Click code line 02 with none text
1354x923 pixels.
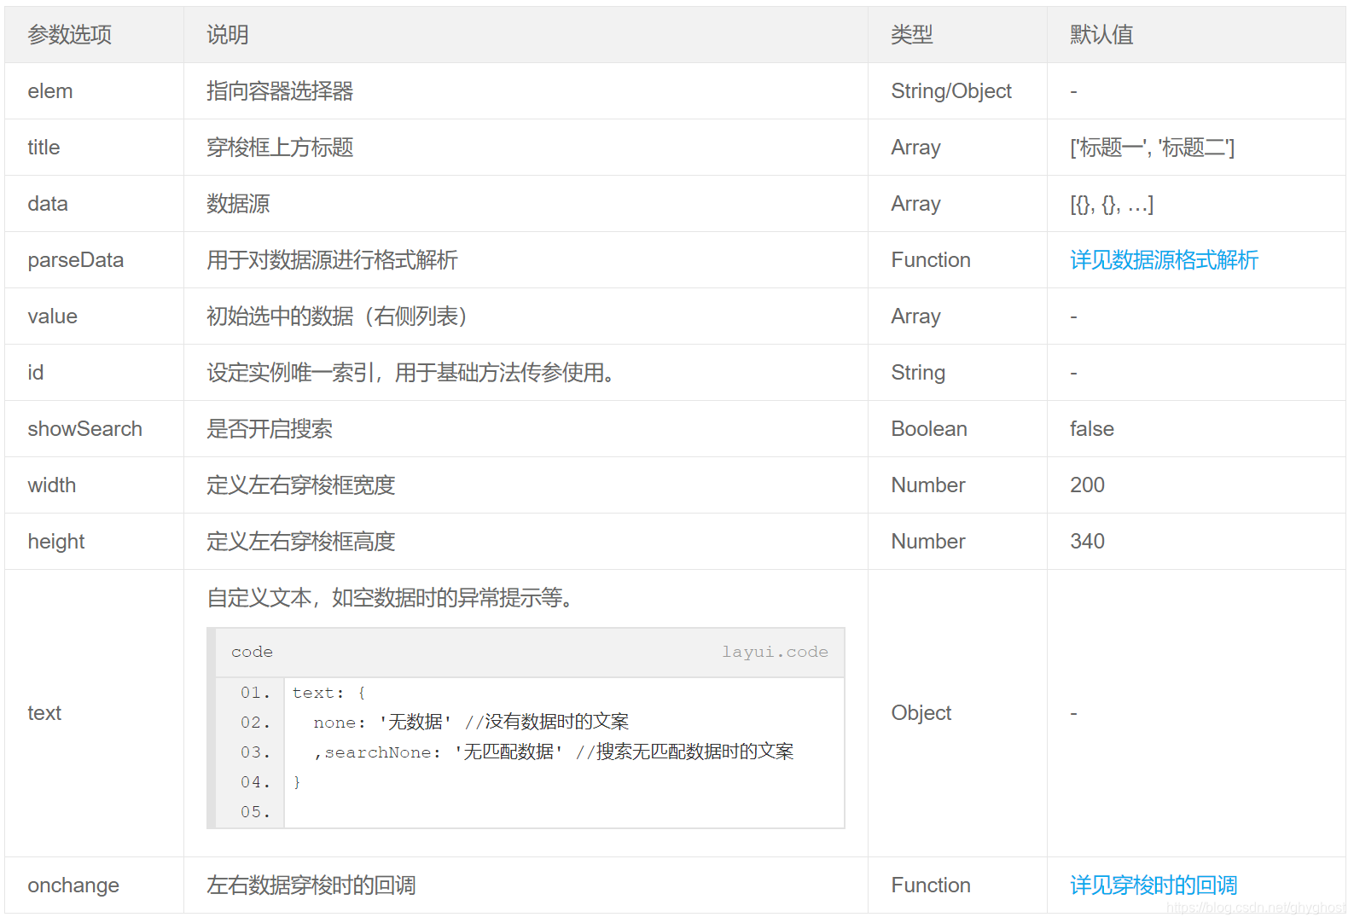(x=470, y=723)
